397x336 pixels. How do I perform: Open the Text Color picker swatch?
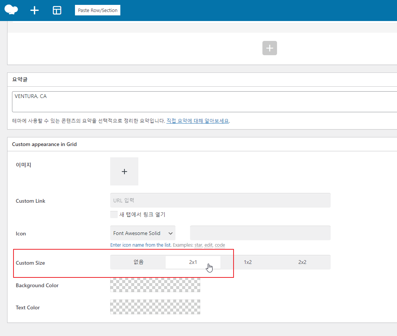(155, 307)
